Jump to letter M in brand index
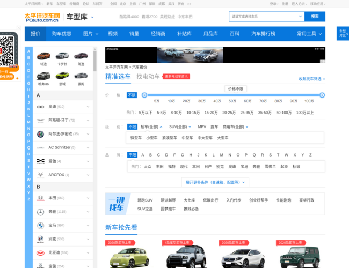This screenshot has height=268, width=349. pyautogui.click(x=28, y=122)
